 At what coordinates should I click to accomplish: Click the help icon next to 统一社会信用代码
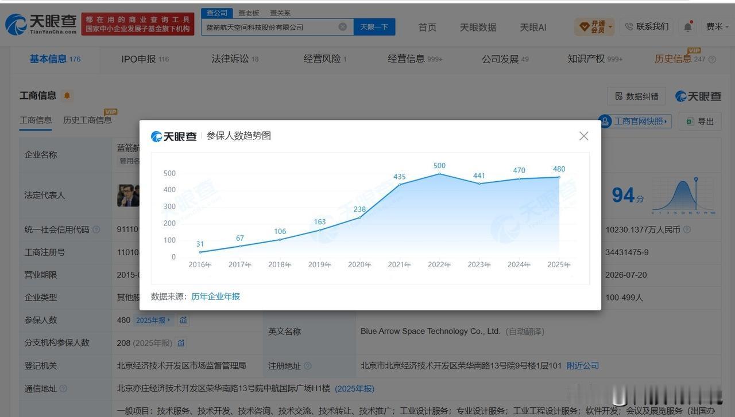96,229
